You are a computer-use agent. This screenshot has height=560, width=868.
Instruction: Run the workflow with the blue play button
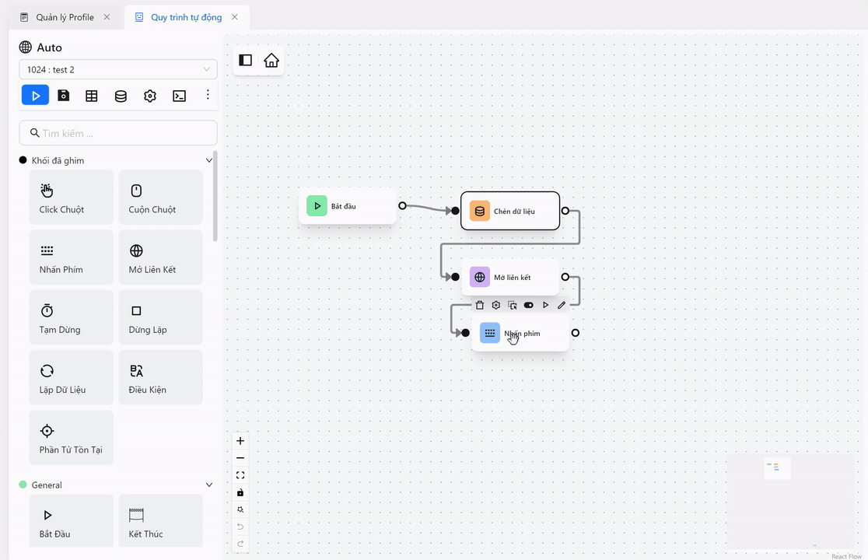coord(35,96)
